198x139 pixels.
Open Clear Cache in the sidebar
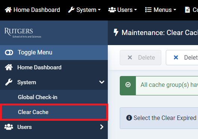point(54,112)
